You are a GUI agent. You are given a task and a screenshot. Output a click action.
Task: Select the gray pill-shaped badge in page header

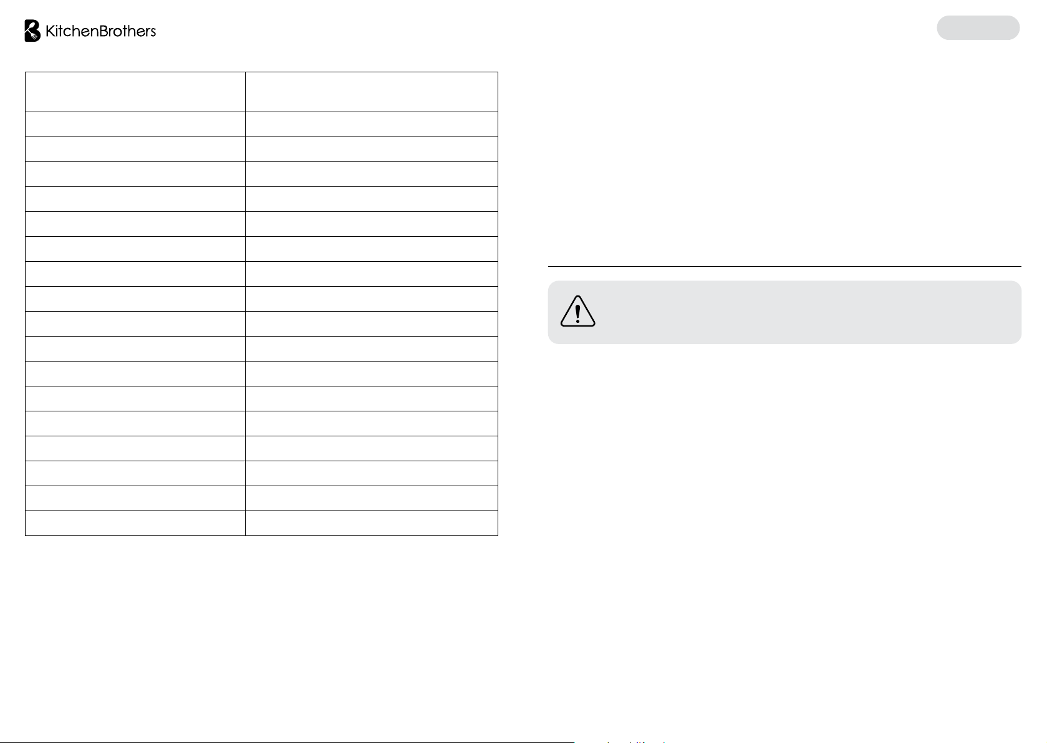point(978,28)
